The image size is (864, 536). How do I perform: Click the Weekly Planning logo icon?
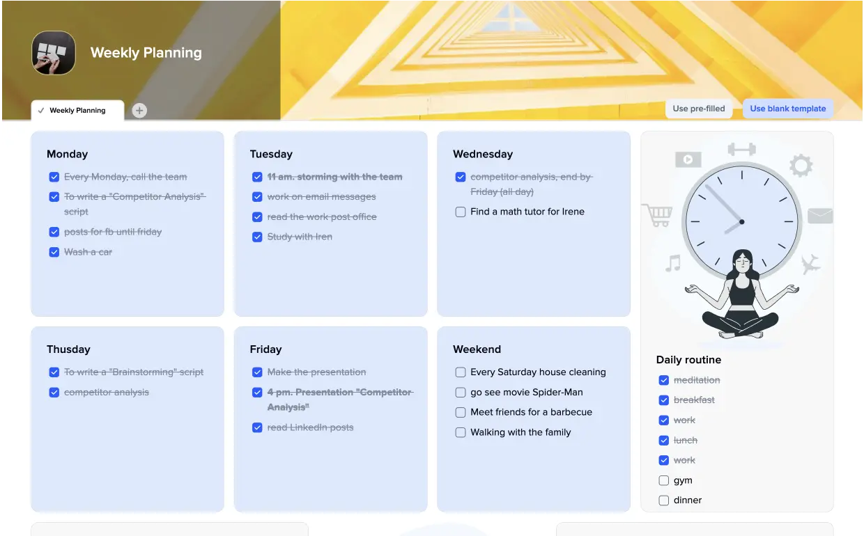[54, 53]
